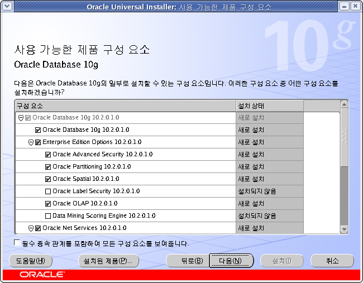This screenshot has height=283, width=363.
Task: Select Enterprise Edition Options 10.2.0.1.0 row text
Action: (x=92, y=142)
